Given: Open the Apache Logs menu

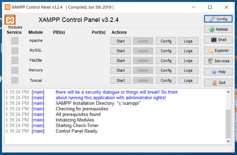Looking at the screenshot, I should pyautogui.click(x=188, y=41).
